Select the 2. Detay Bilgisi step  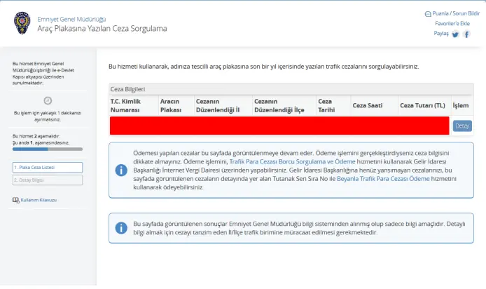[x=48, y=180]
